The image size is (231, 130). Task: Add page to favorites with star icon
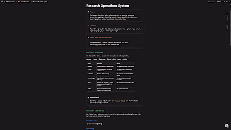(x=227, y=2)
